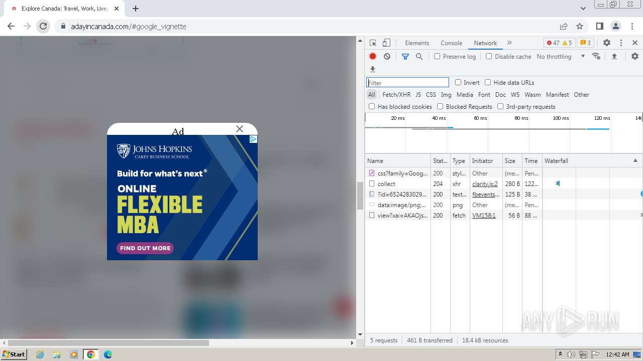Filter requests by Img

446,94
